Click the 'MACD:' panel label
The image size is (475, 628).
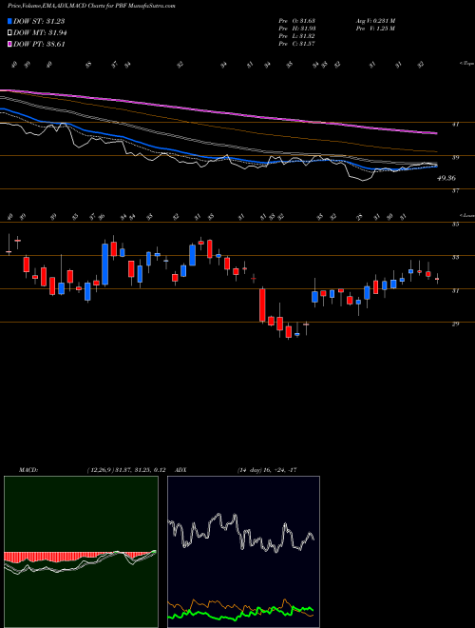pos(28,470)
